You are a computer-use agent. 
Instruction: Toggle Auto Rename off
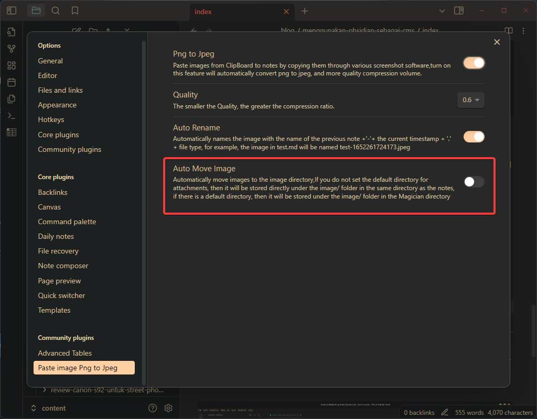[474, 136]
